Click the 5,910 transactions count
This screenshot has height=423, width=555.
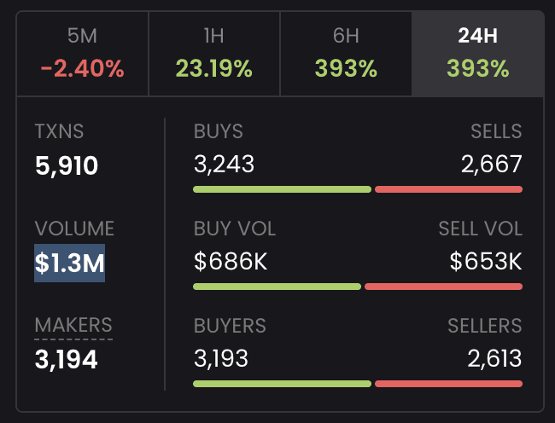(67, 165)
